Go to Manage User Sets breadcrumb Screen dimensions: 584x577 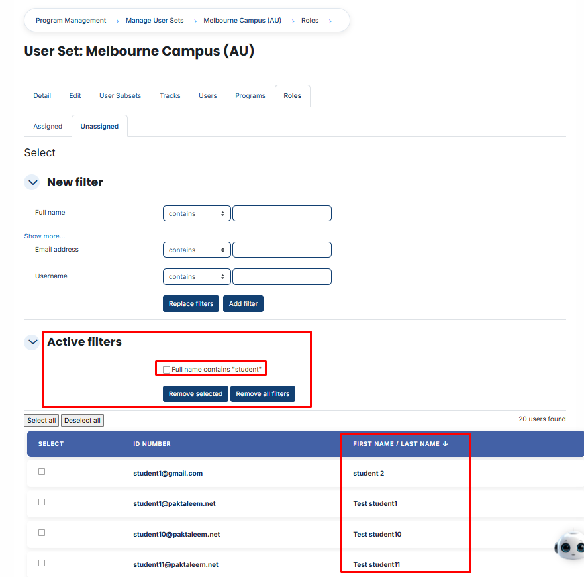[x=154, y=20]
